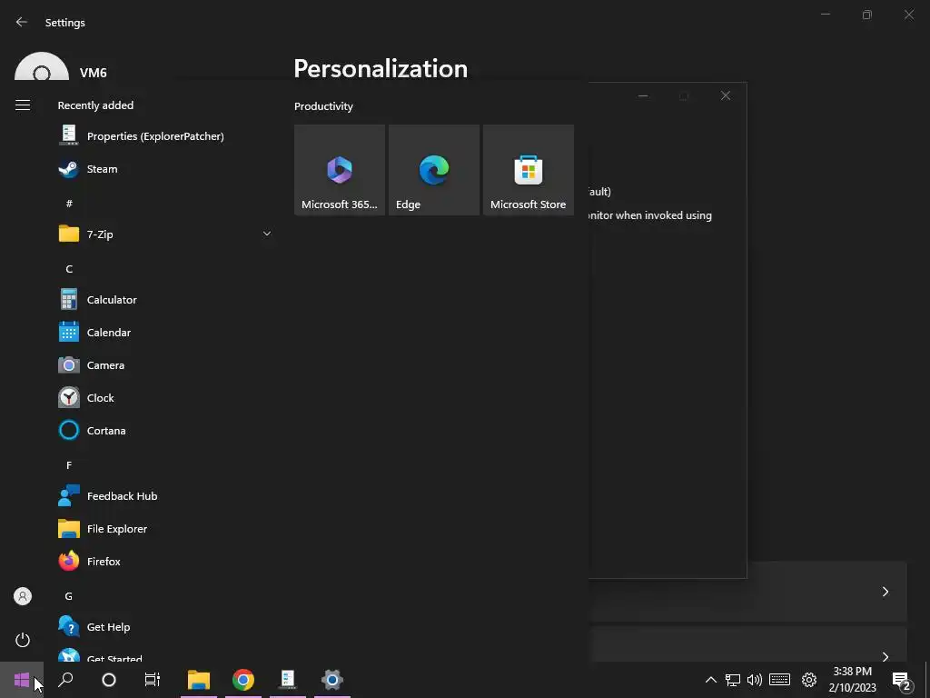This screenshot has height=698, width=930.
Task: Click the Edge tile
Action: click(433, 170)
